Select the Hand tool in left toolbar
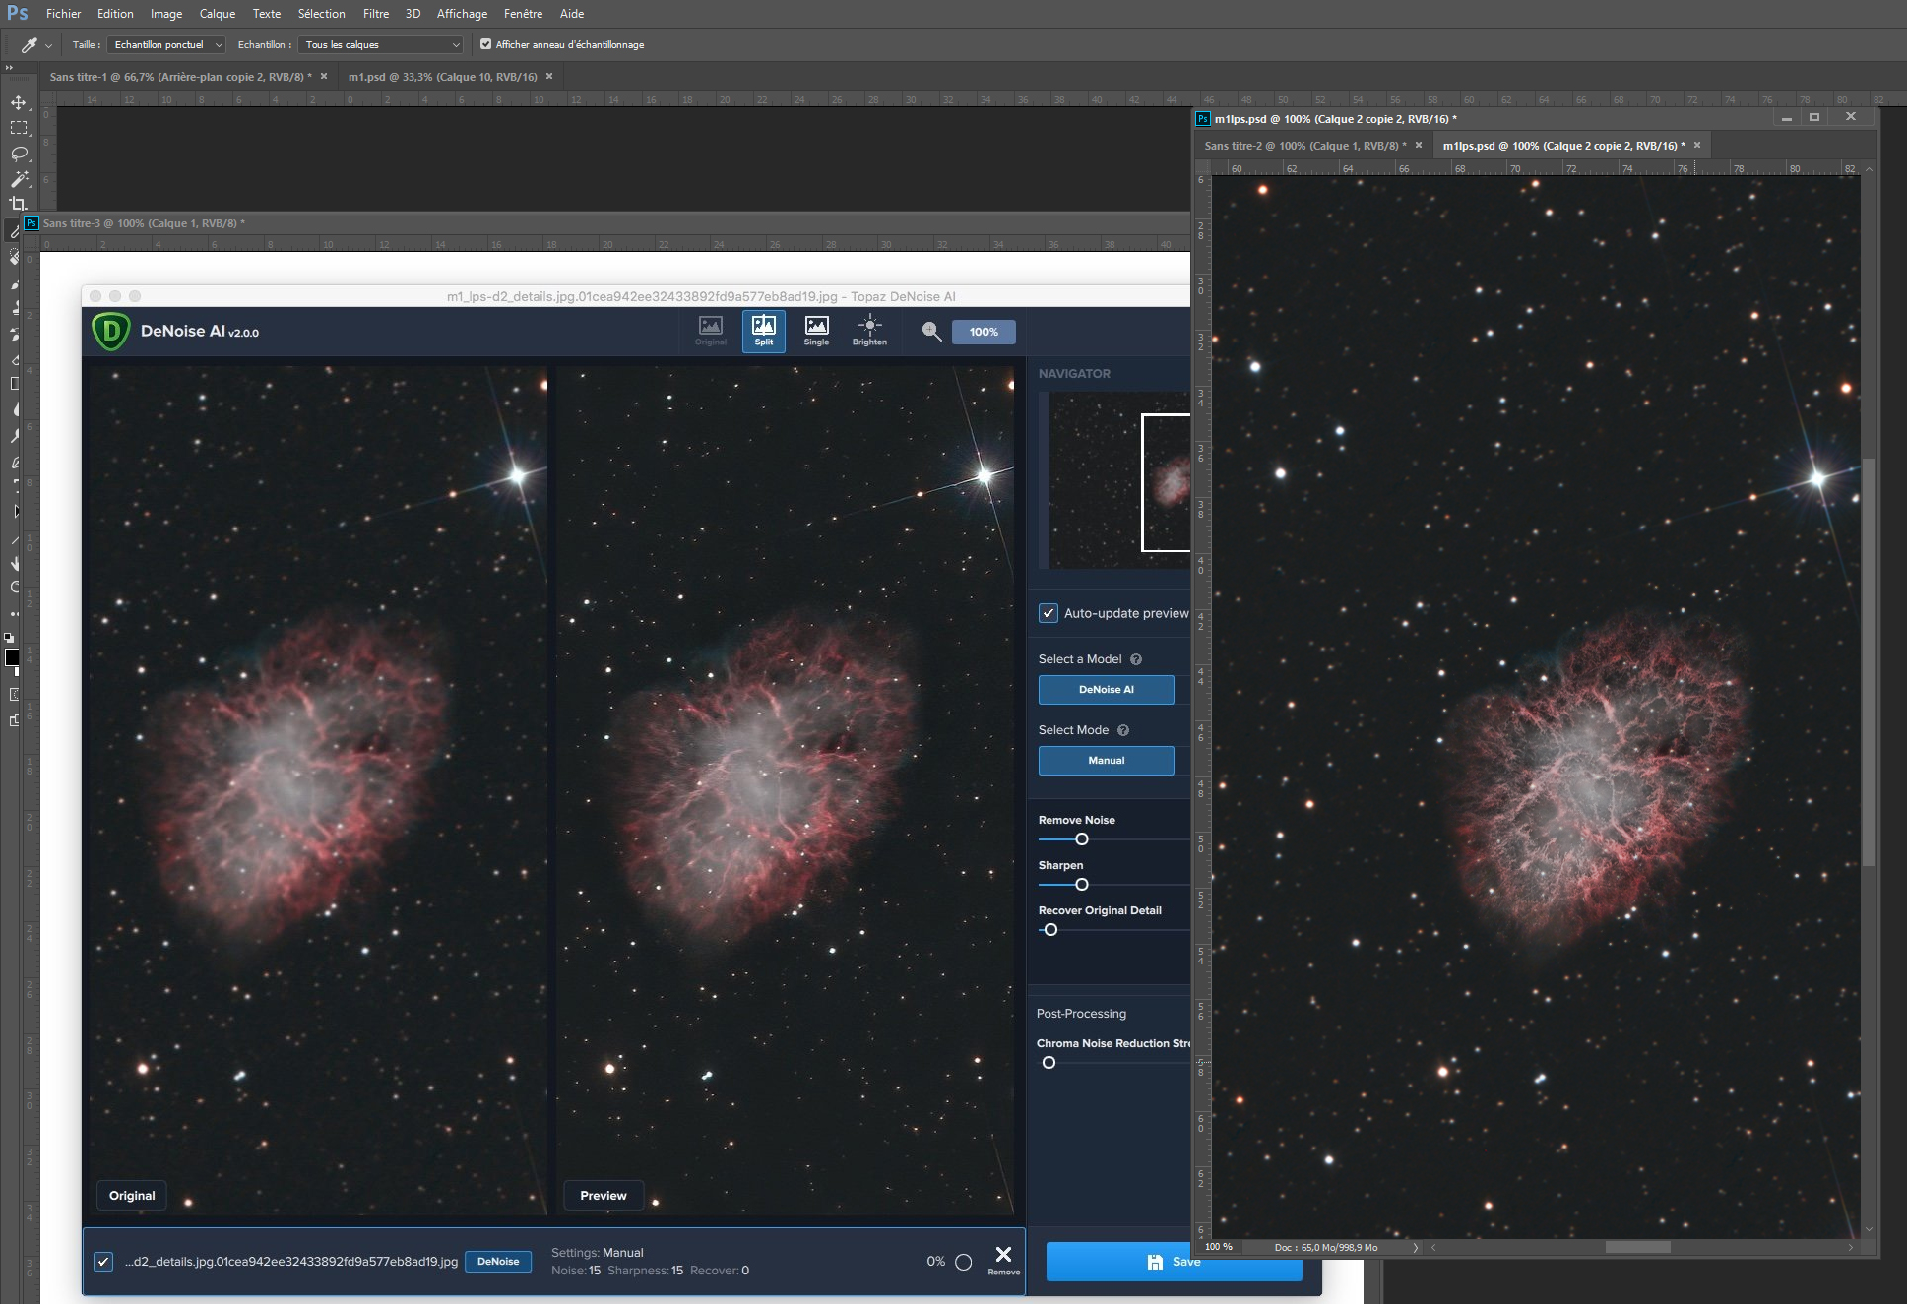The width and height of the screenshot is (1907, 1304). click(x=15, y=563)
